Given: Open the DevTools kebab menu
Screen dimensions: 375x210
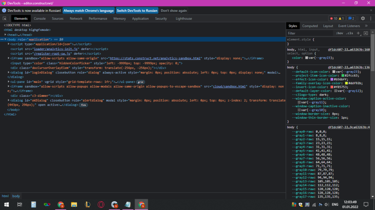Looking at the screenshot, I should tap(371, 18).
